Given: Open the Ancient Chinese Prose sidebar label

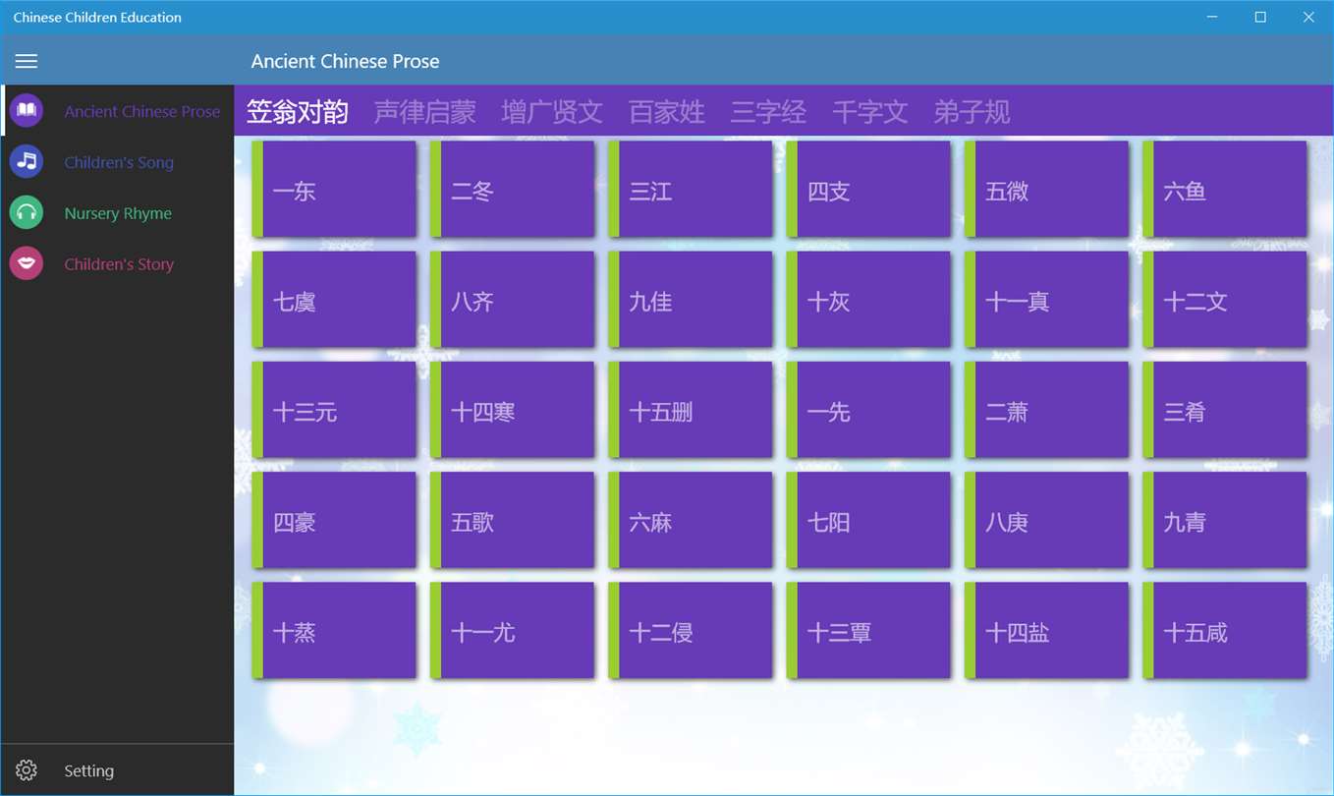Looking at the screenshot, I should (x=142, y=112).
